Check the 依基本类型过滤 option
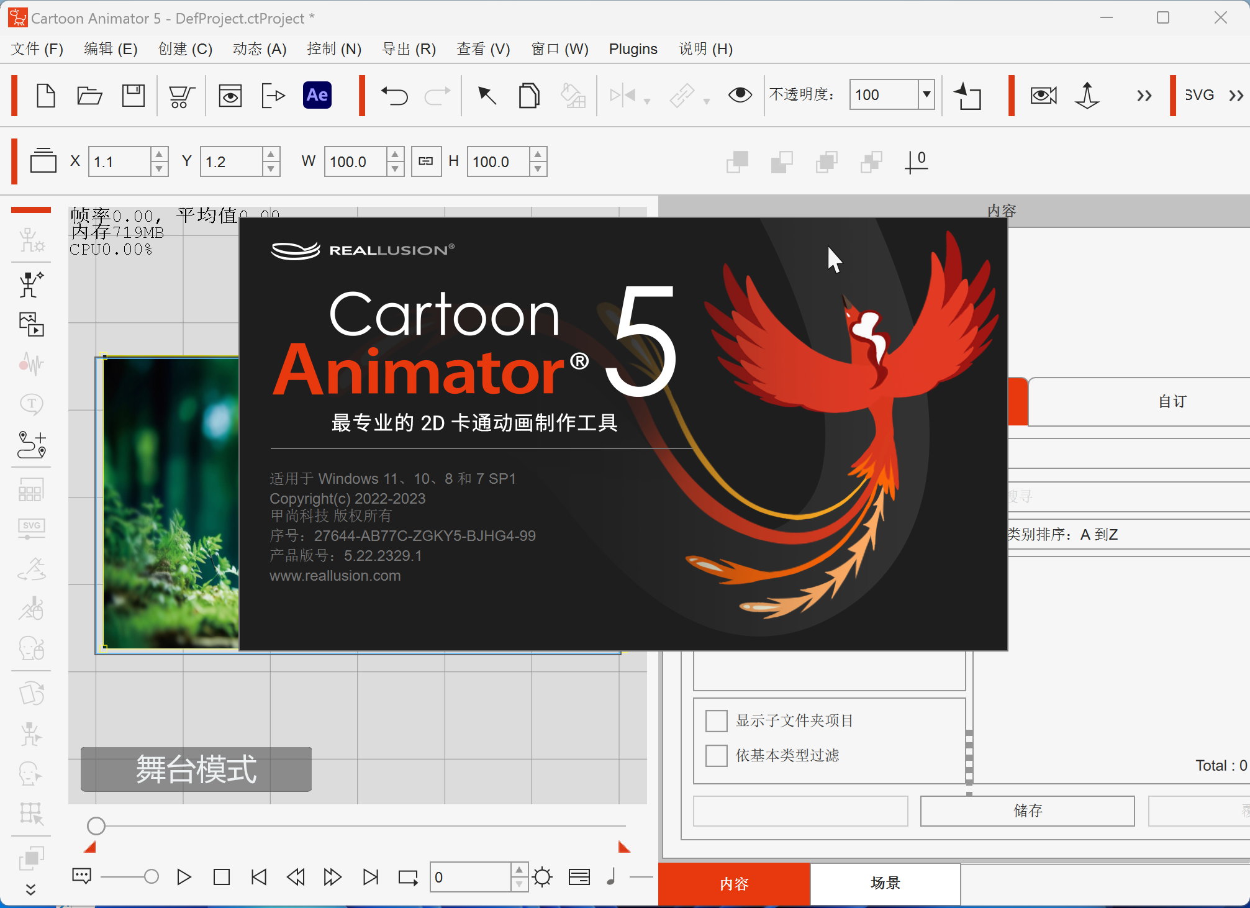Image resolution: width=1250 pixels, height=908 pixels. pos(716,756)
